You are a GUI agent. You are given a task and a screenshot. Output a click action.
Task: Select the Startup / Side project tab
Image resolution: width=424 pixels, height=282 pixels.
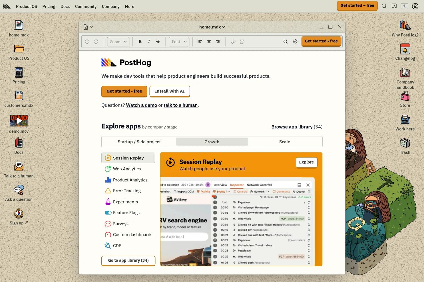coord(139,142)
